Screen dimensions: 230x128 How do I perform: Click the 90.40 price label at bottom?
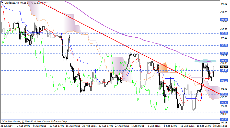click(x=224, y=120)
